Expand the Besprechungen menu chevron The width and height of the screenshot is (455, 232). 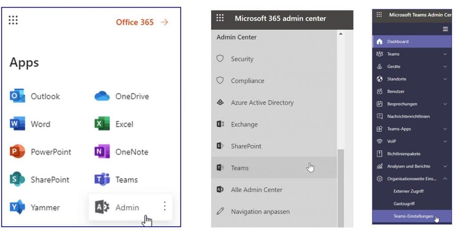point(445,104)
